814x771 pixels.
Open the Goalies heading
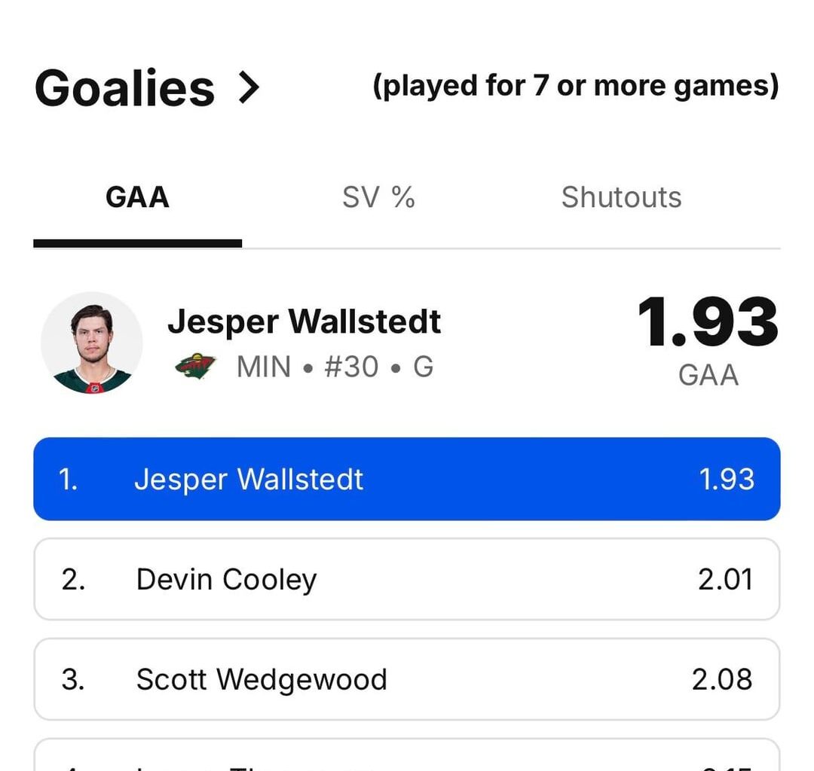(x=125, y=88)
